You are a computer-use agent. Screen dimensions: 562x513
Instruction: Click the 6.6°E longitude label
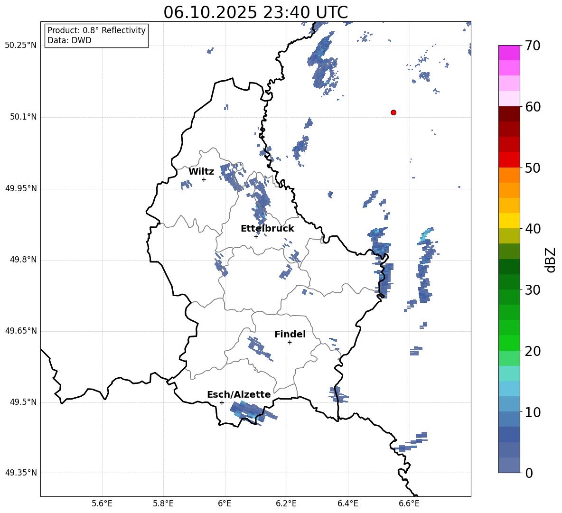coord(409,504)
